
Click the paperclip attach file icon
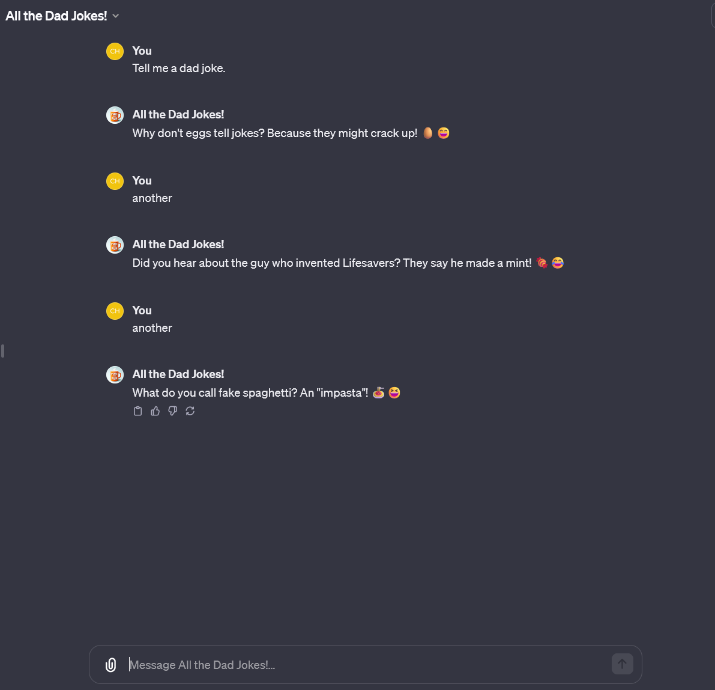(x=110, y=665)
